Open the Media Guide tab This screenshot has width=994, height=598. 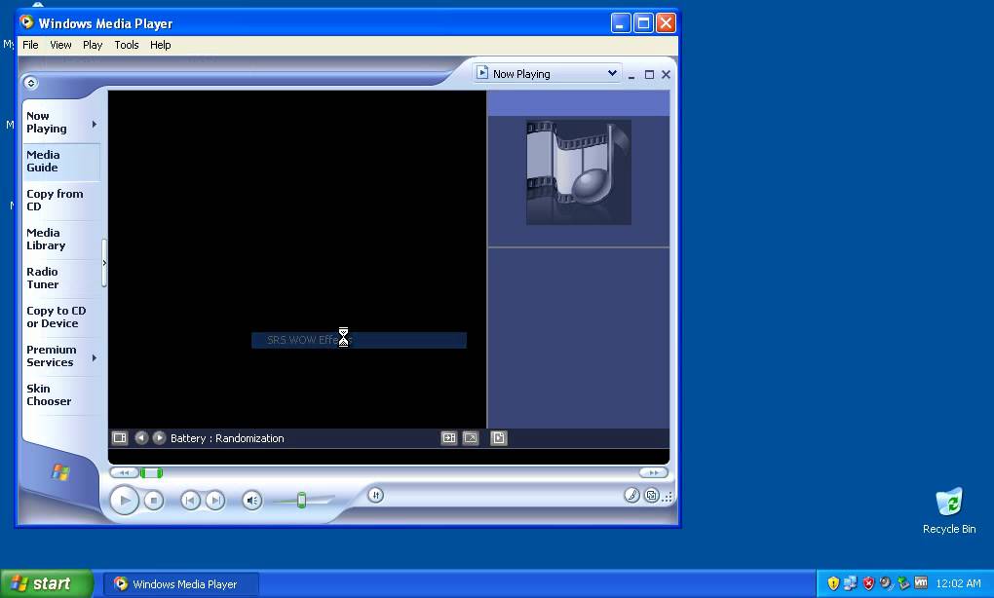pos(61,162)
